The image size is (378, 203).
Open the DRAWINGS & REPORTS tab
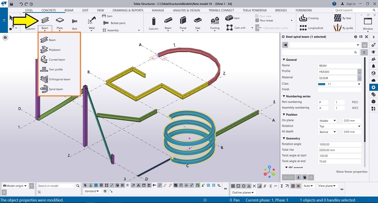click(128, 10)
